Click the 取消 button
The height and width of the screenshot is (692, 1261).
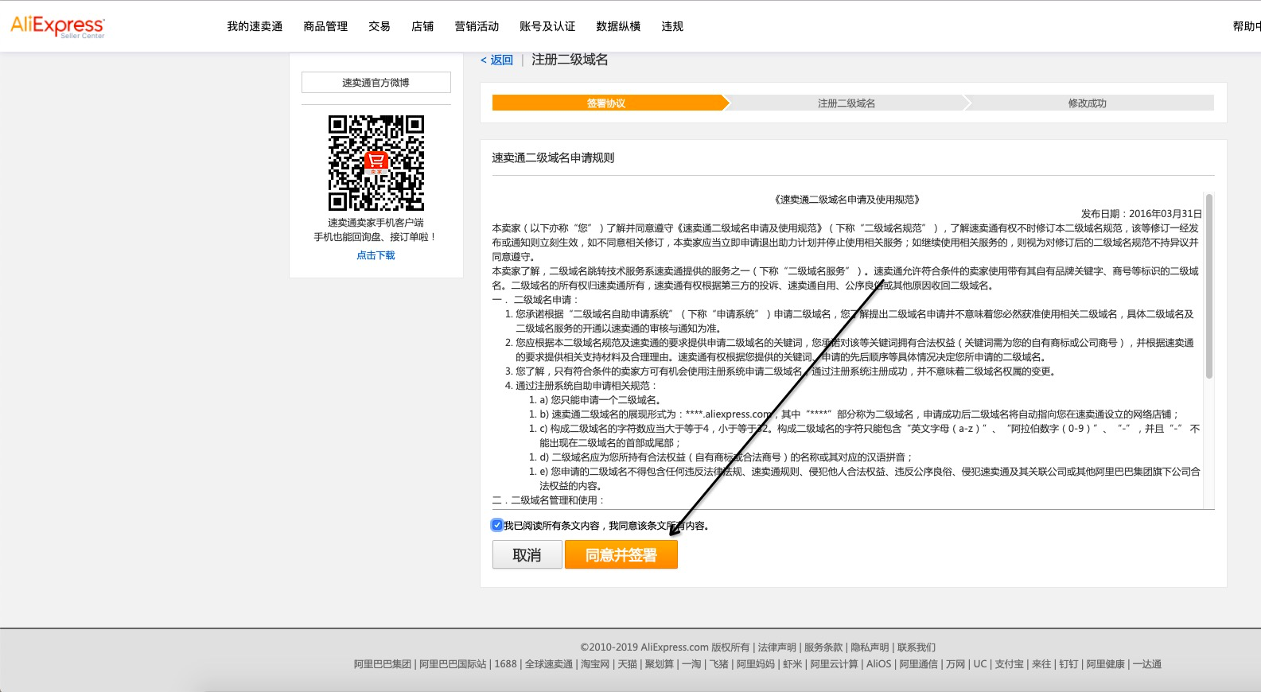(x=527, y=555)
